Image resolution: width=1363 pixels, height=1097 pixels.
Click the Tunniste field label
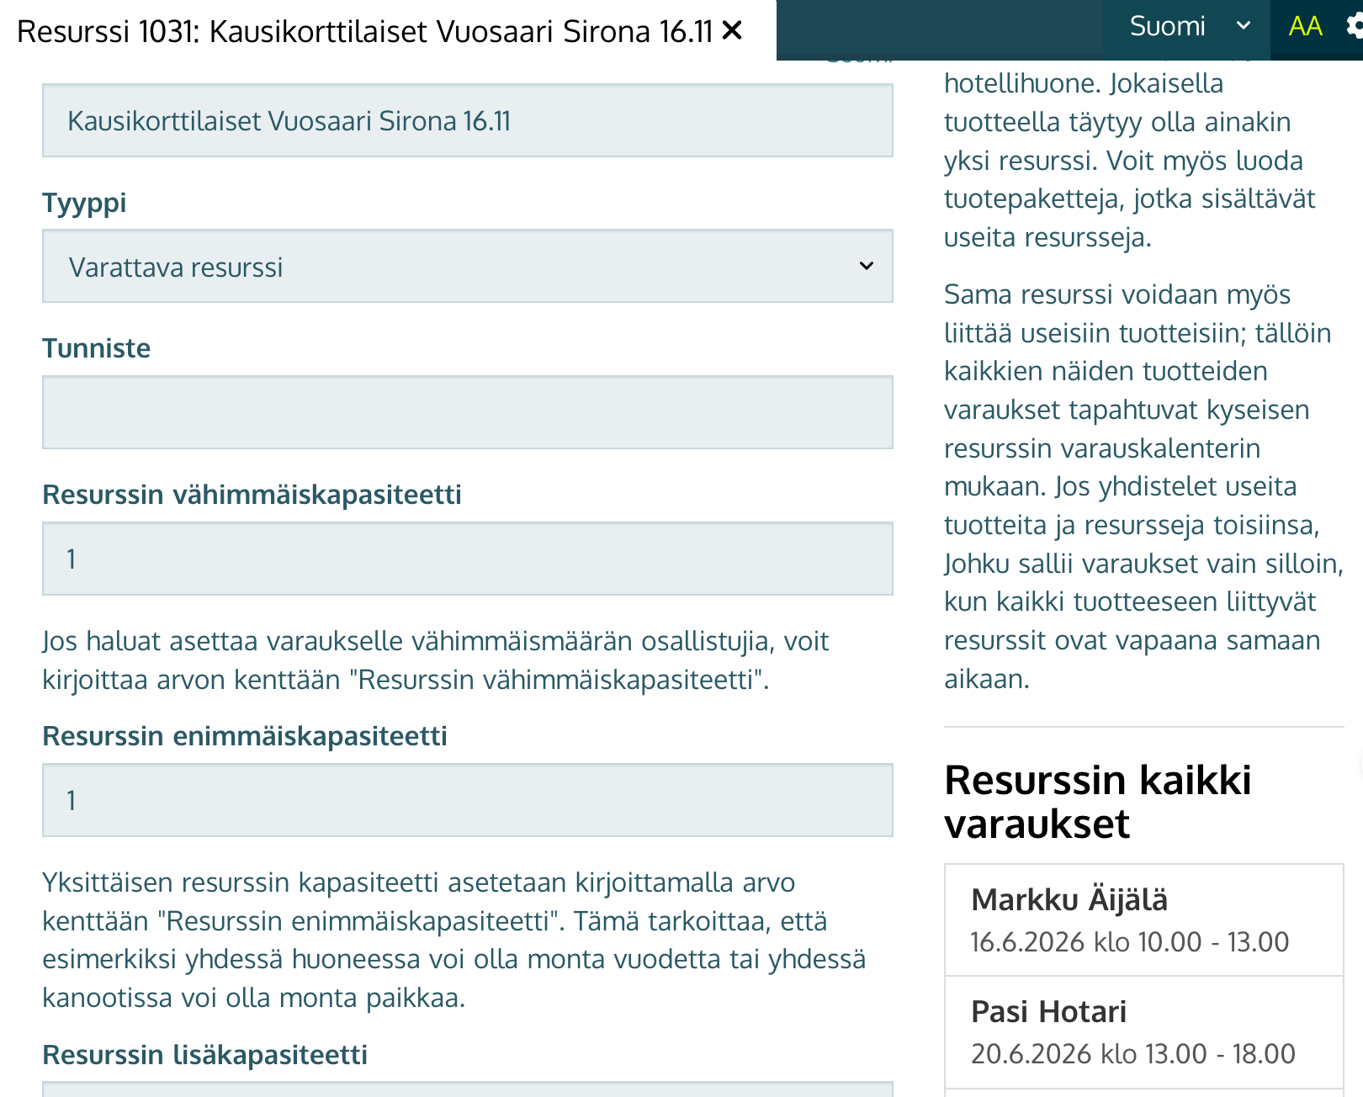tap(96, 348)
